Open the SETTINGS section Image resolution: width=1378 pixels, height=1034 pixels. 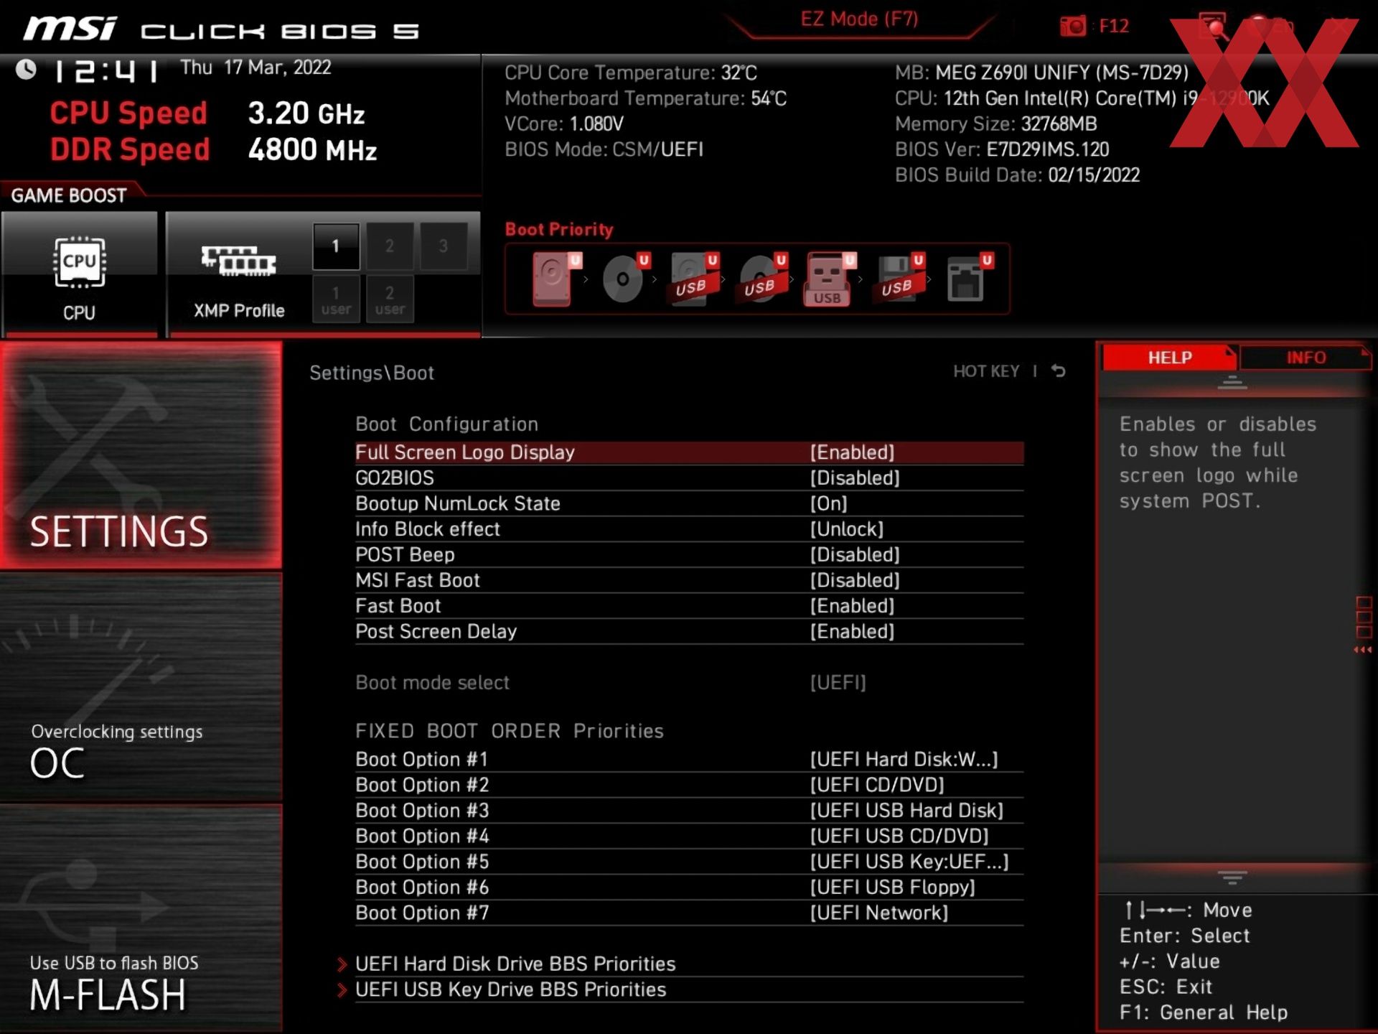pos(141,455)
